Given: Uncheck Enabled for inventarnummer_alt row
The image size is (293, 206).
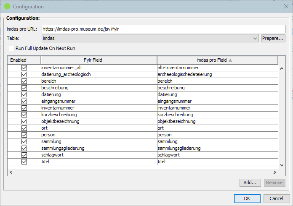Looking at the screenshot, I should [x=24, y=68].
